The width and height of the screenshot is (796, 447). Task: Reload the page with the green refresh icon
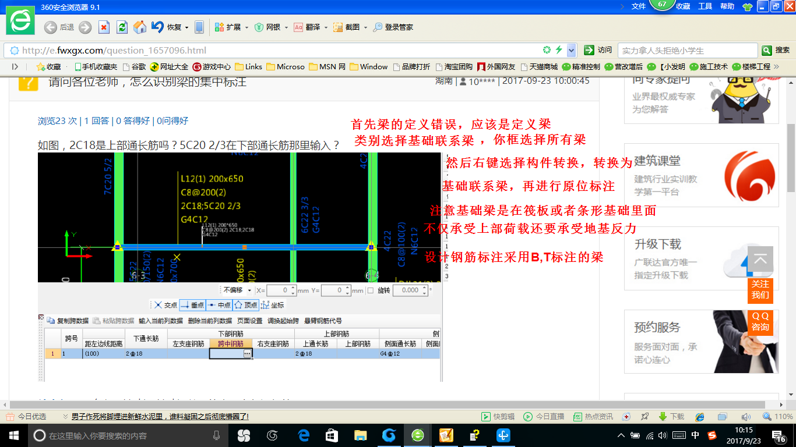122,27
